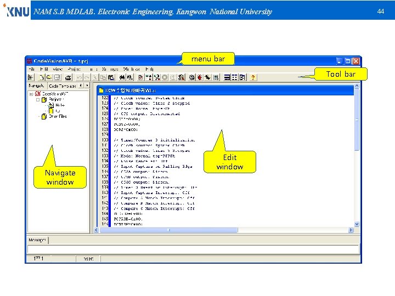395x296 pixels.
Task: Open help with the question mark icon
Action: point(253,77)
